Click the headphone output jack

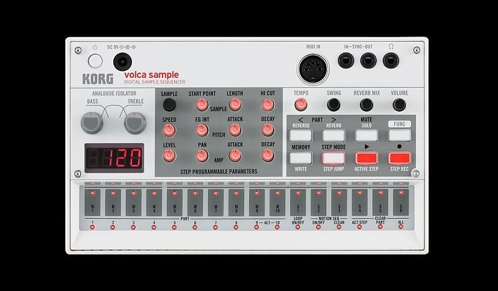pos(390,60)
